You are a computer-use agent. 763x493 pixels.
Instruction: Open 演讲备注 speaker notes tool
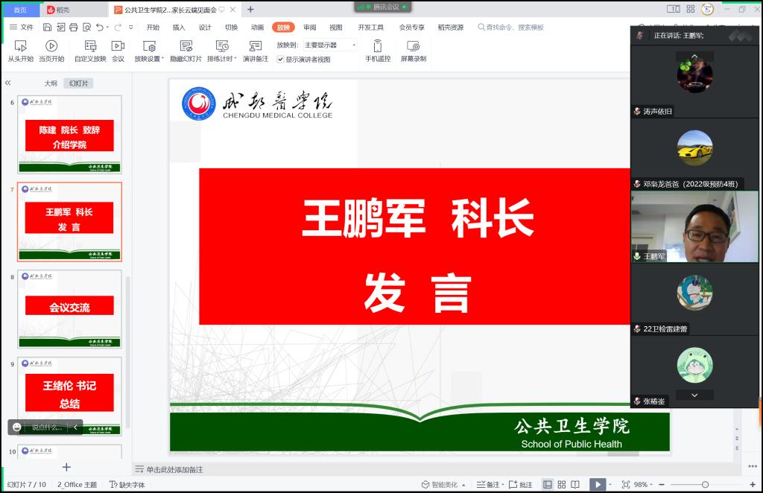(256, 47)
